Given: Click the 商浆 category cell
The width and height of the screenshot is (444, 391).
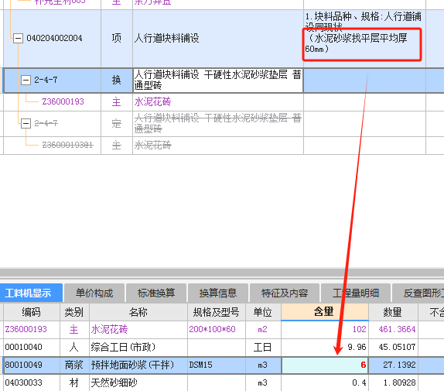Looking at the screenshot, I should point(74,365).
